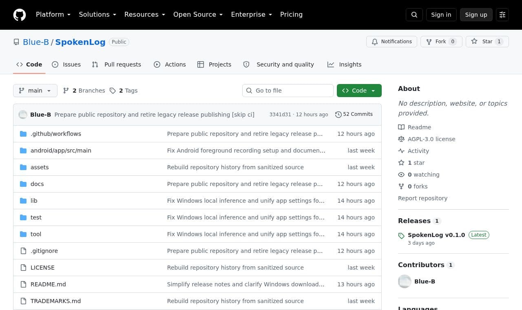This screenshot has width=522, height=310.
Task: Click the Report repository link
Action: coord(422,198)
